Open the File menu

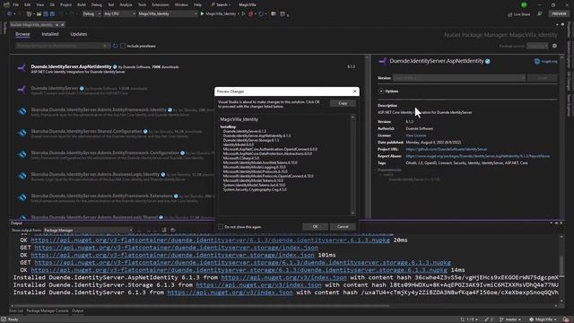(16, 4)
